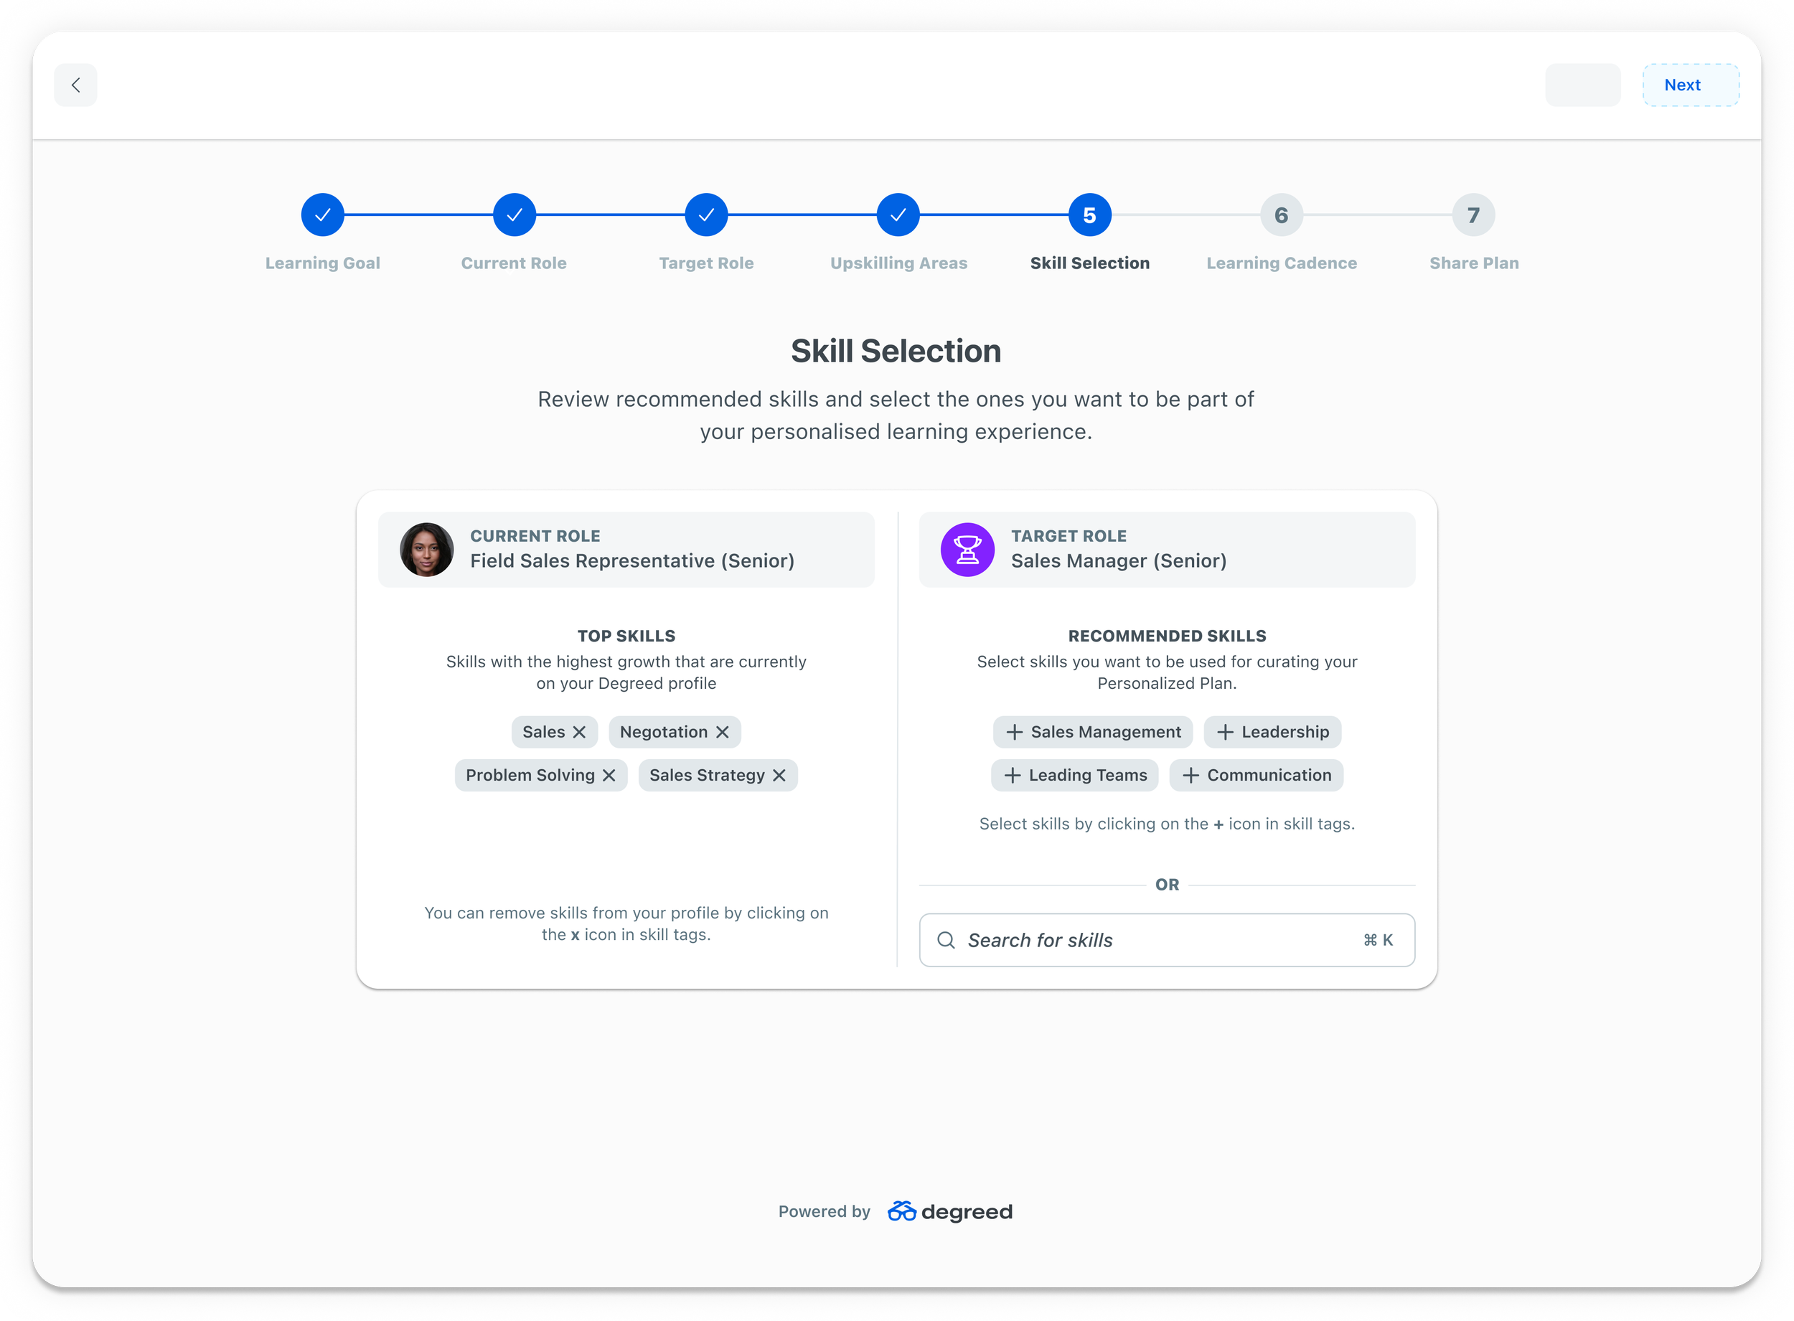The width and height of the screenshot is (1794, 1321).
Task: Add the Communication skill
Action: tap(1191, 776)
